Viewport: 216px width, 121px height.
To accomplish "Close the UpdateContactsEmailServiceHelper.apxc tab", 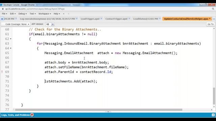I will (x=210, y=18).
